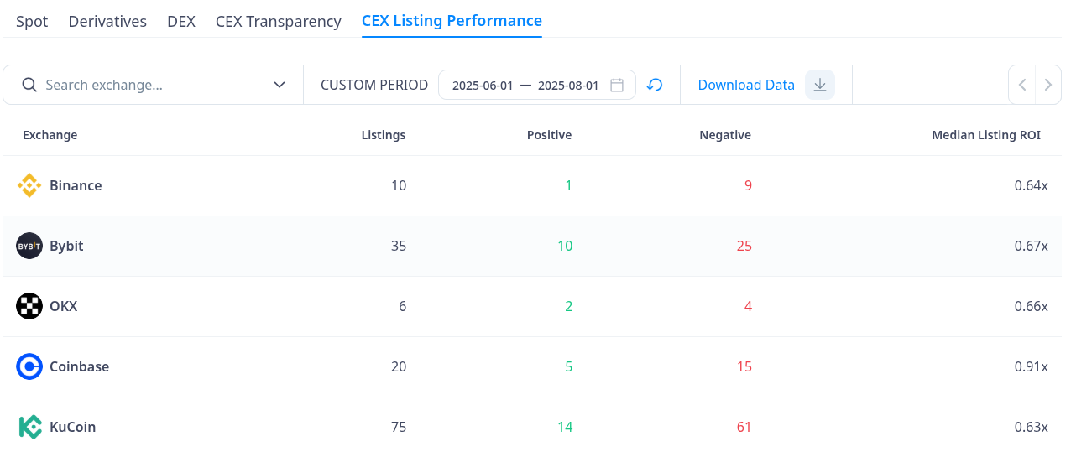Click Binance negative count 9
1071x457 pixels.
pyautogui.click(x=748, y=185)
